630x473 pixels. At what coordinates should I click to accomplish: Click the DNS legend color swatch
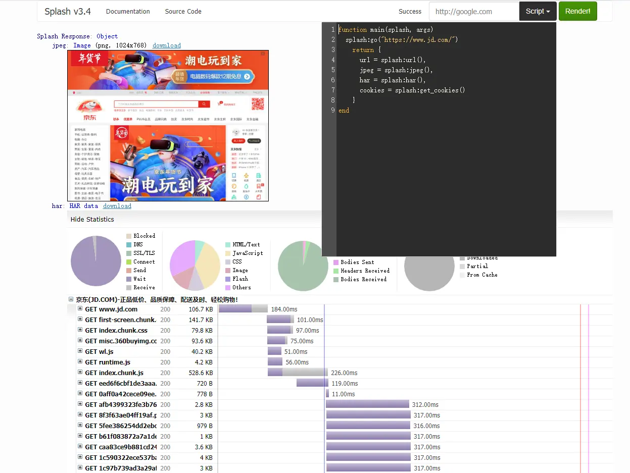click(129, 244)
